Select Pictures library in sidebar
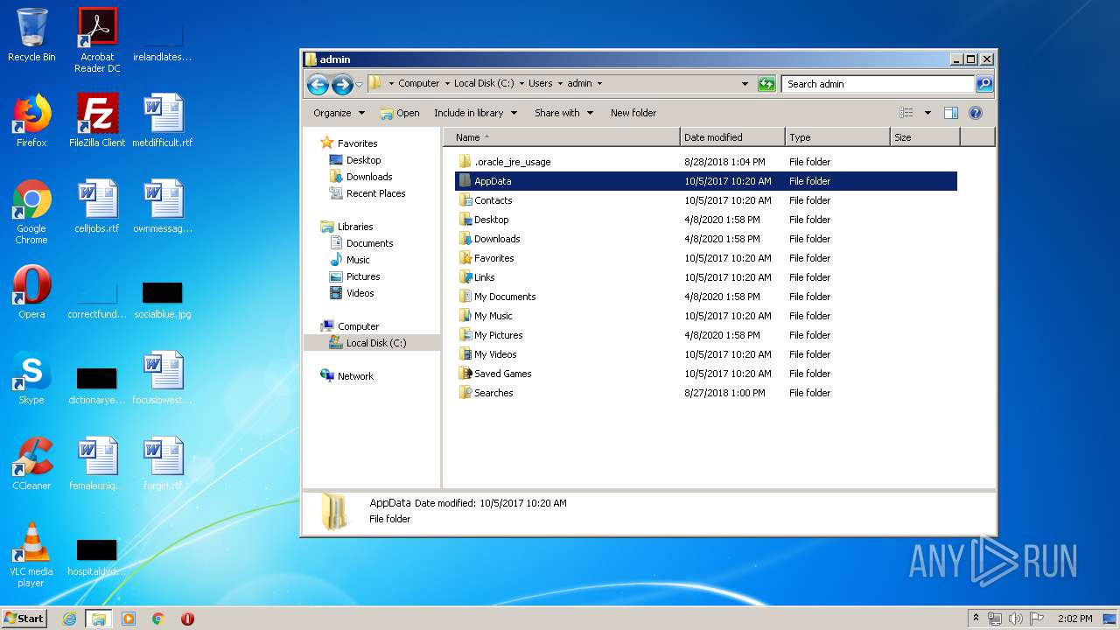 point(363,276)
